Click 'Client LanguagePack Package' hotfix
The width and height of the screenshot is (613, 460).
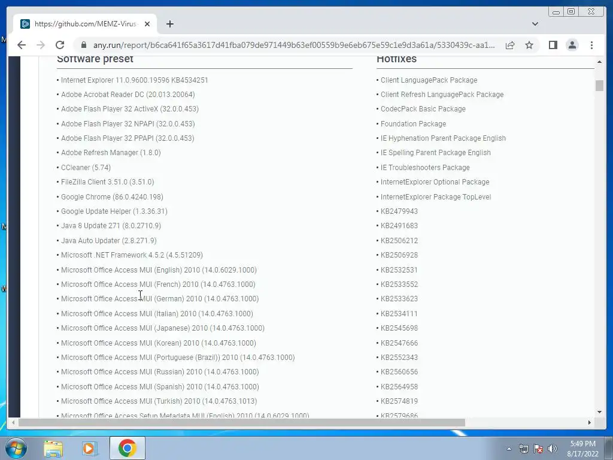tap(429, 80)
